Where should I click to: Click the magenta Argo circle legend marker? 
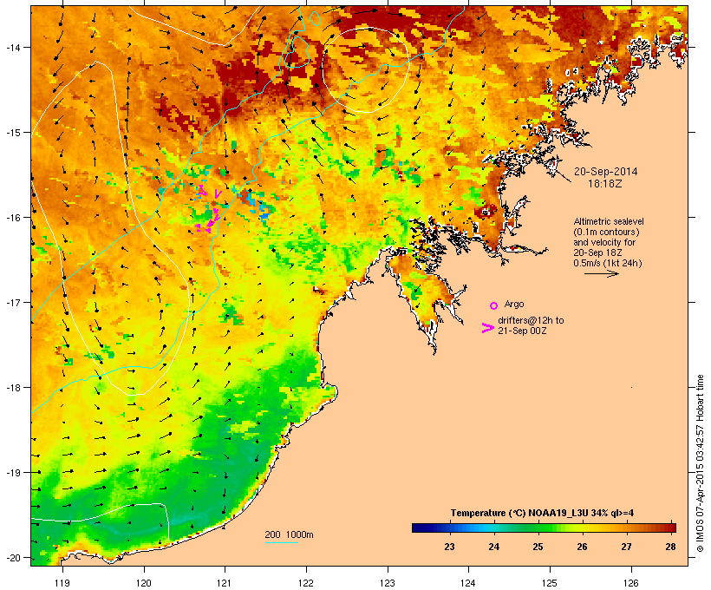(494, 306)
